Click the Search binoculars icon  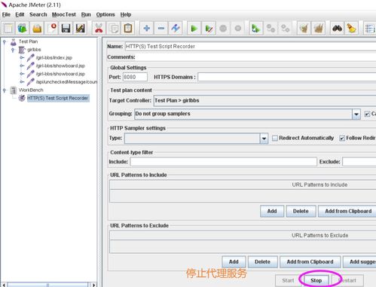click(337, 28)
